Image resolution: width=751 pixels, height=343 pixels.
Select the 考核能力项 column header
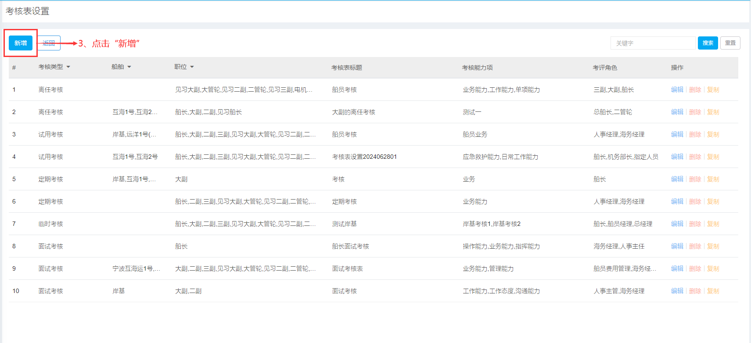(x=477, y=68)
